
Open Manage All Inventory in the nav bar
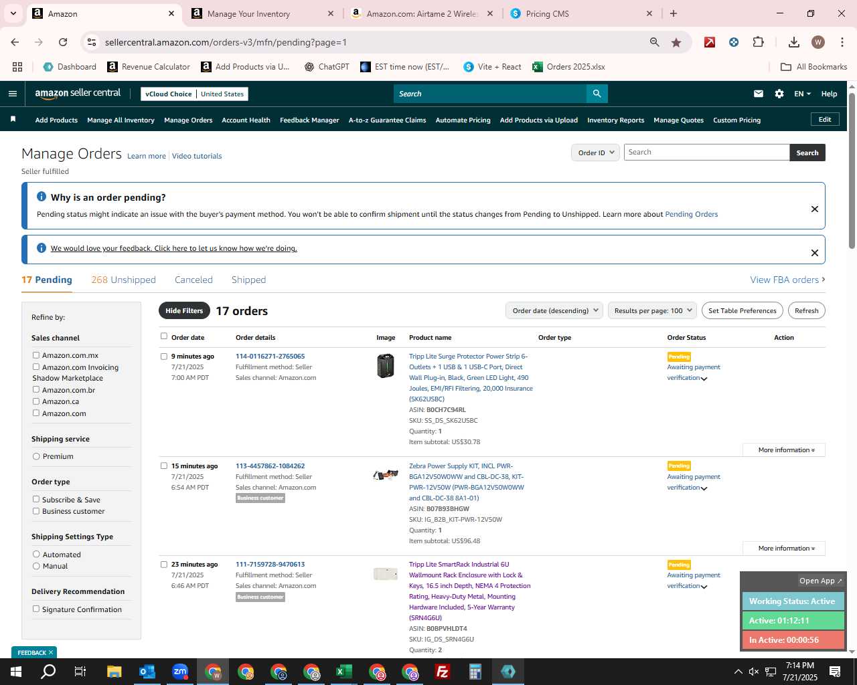tap(121, 120)
